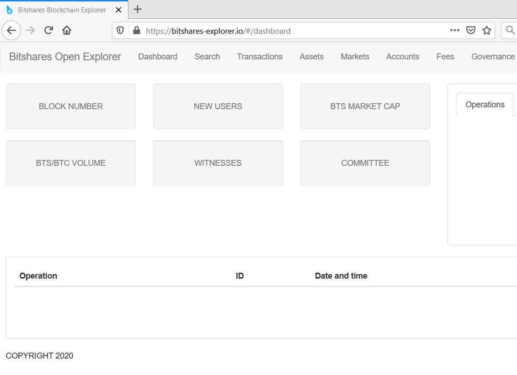Select the Bitshares Blockchain Explorer browser tab

coord(64,10)
